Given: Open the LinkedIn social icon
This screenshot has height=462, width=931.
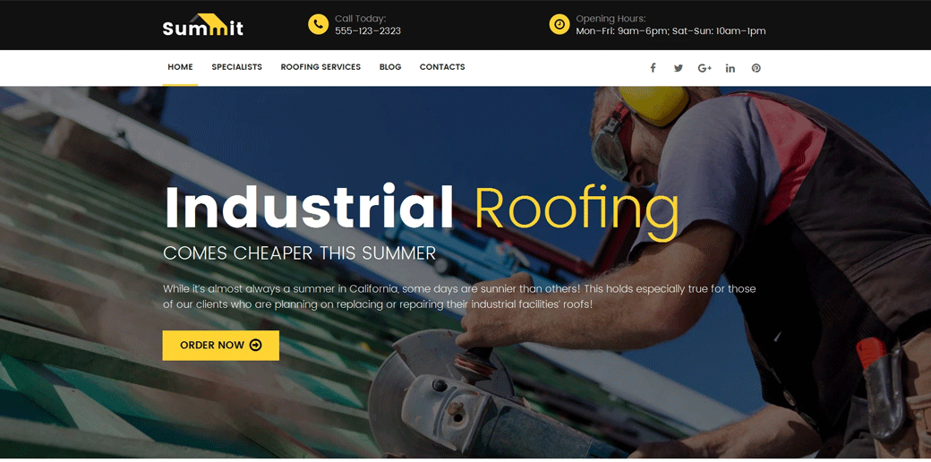Looking at the screenshot, I should point(730,68).
